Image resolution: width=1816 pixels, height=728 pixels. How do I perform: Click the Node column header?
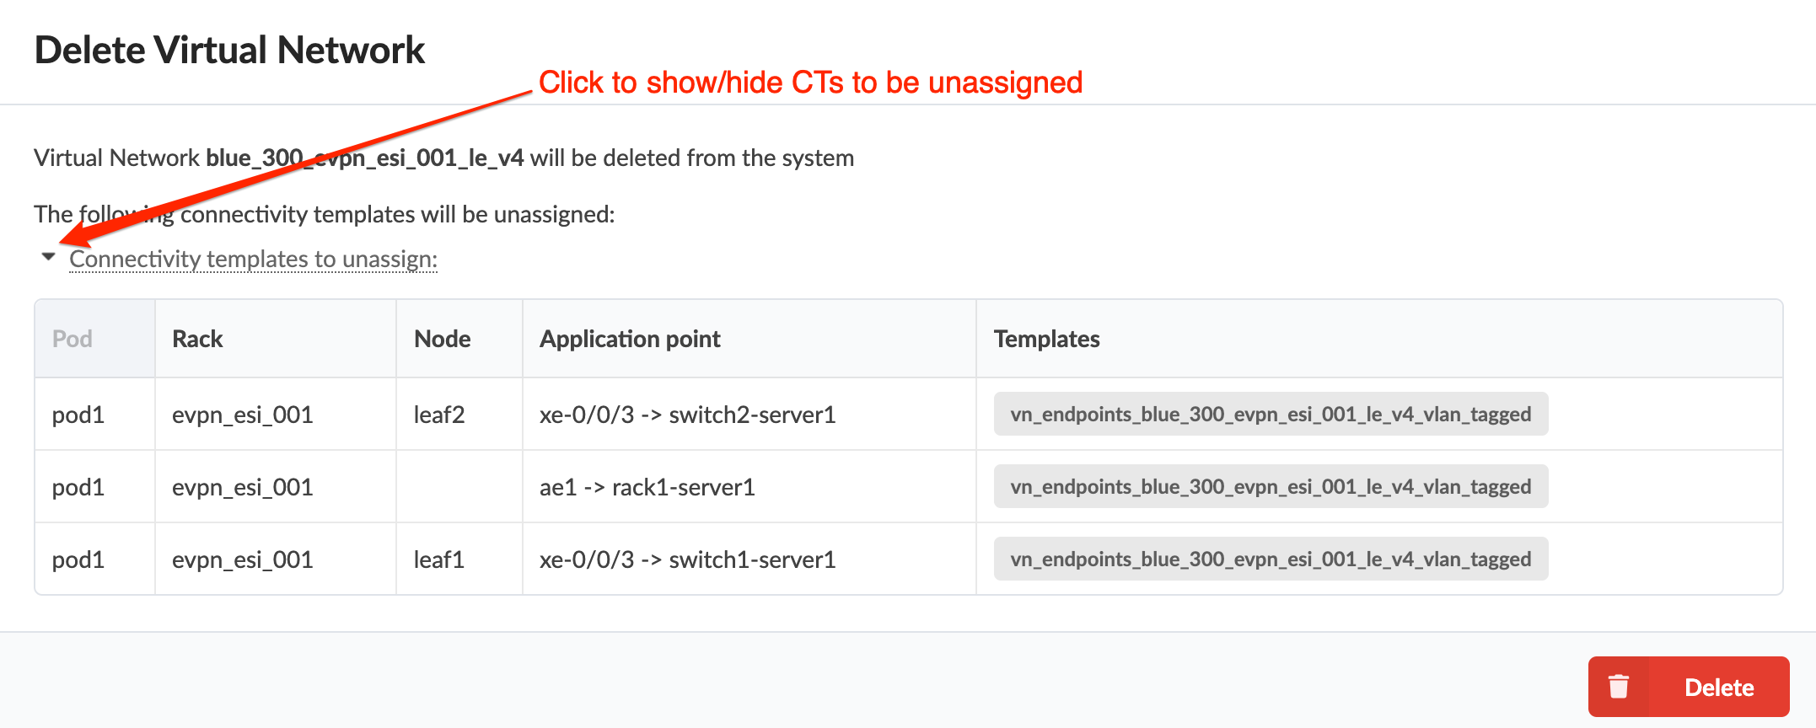[x=442, y=339]
